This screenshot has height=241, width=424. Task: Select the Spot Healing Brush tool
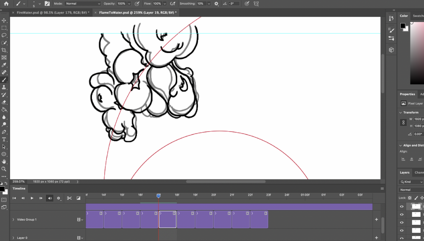coord(4,72)
